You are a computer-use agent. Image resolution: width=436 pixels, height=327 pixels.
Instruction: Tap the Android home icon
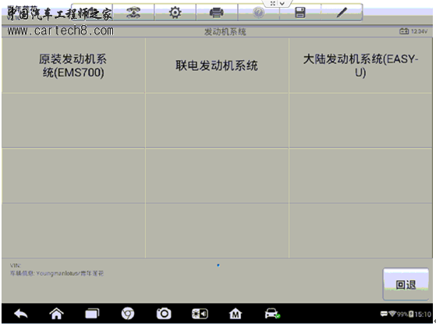[x=56, y=314]
